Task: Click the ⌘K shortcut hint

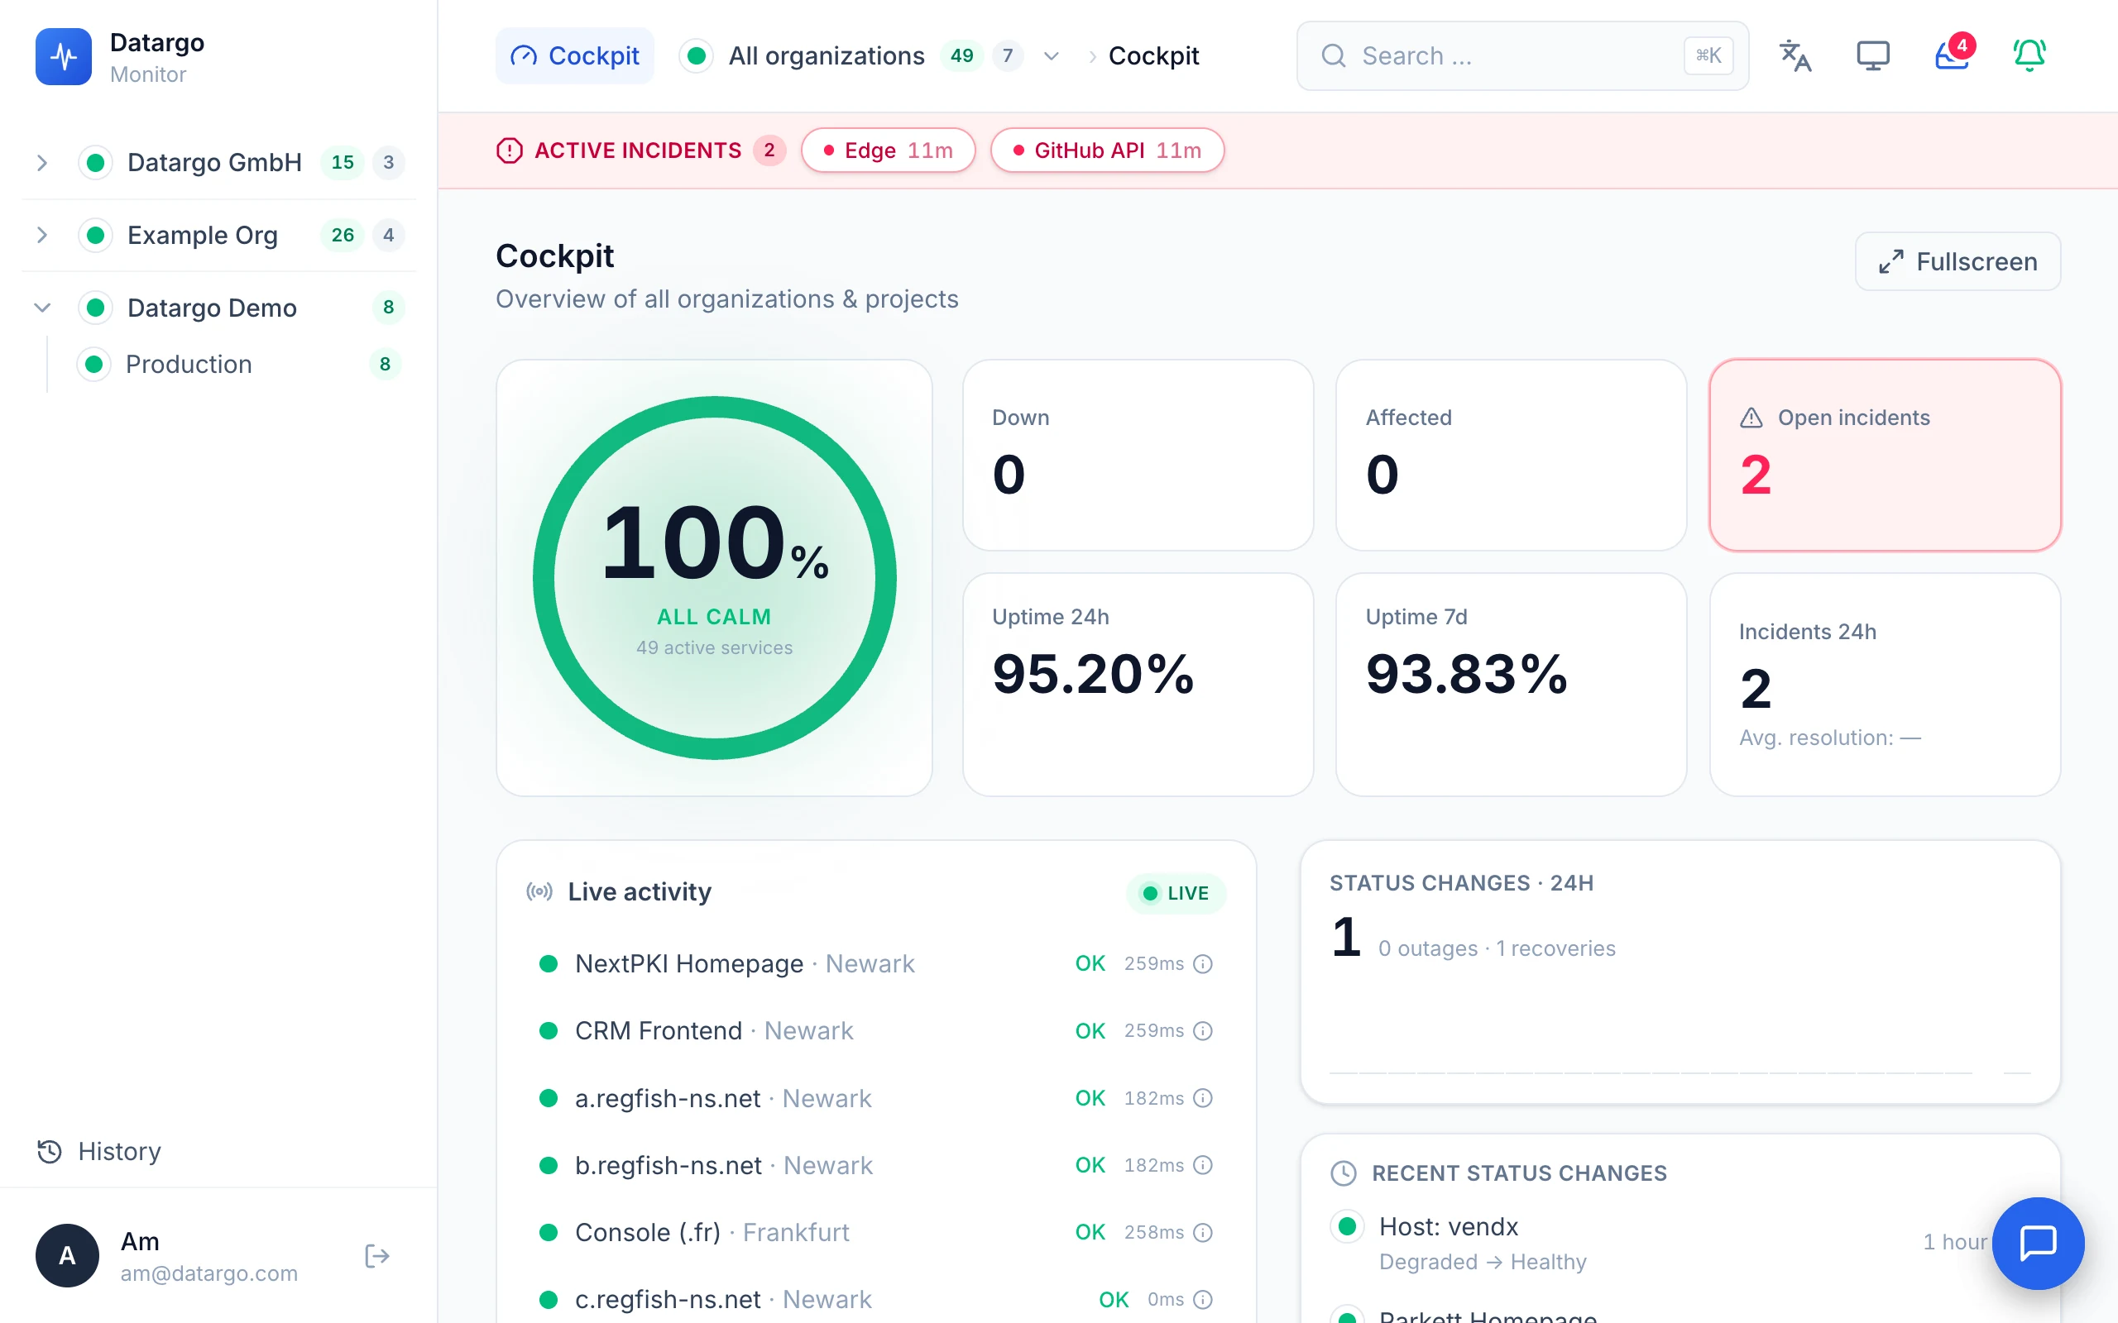Action: (1708, 56)
